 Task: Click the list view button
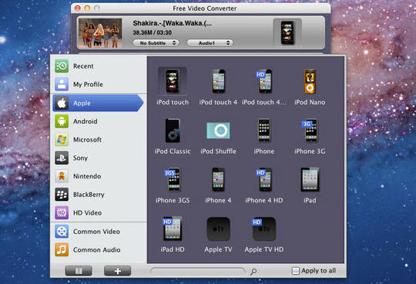pyautogui.click(x=79, y=271)
